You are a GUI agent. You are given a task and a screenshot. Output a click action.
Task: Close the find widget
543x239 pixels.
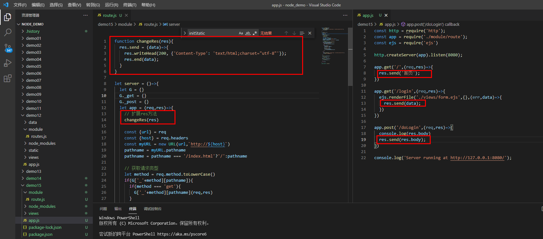pos(310,33)
